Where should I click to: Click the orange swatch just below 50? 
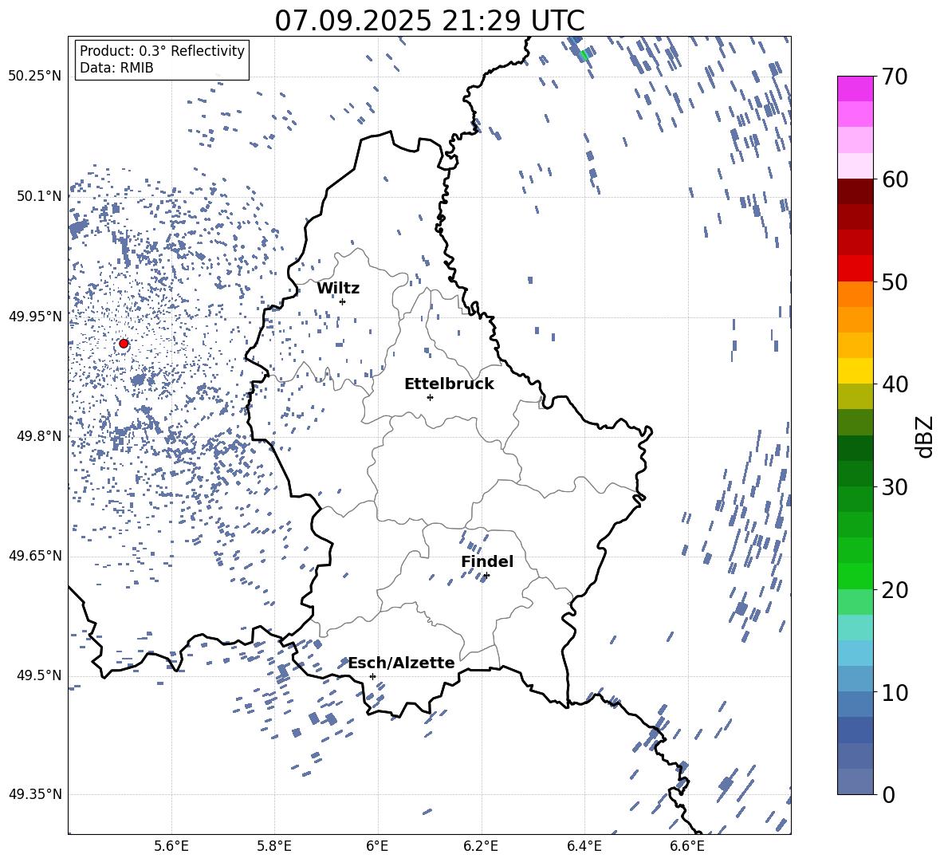855,293
